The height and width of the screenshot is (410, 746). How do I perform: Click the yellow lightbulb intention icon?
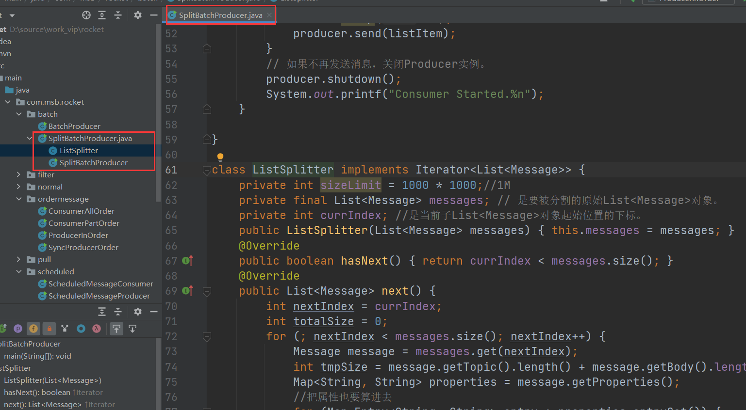pos(220,157)
